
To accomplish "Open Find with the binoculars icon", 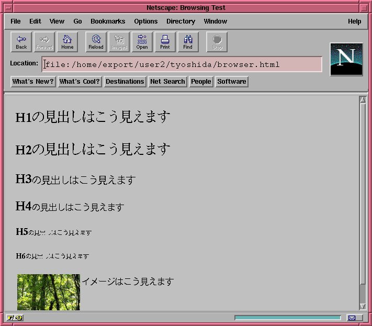I will (x=188, y=42).
